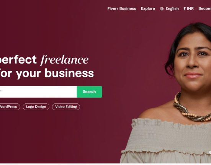The image size is (211, 165).
Task: Click the globe language icon
Action: (162, 9)
